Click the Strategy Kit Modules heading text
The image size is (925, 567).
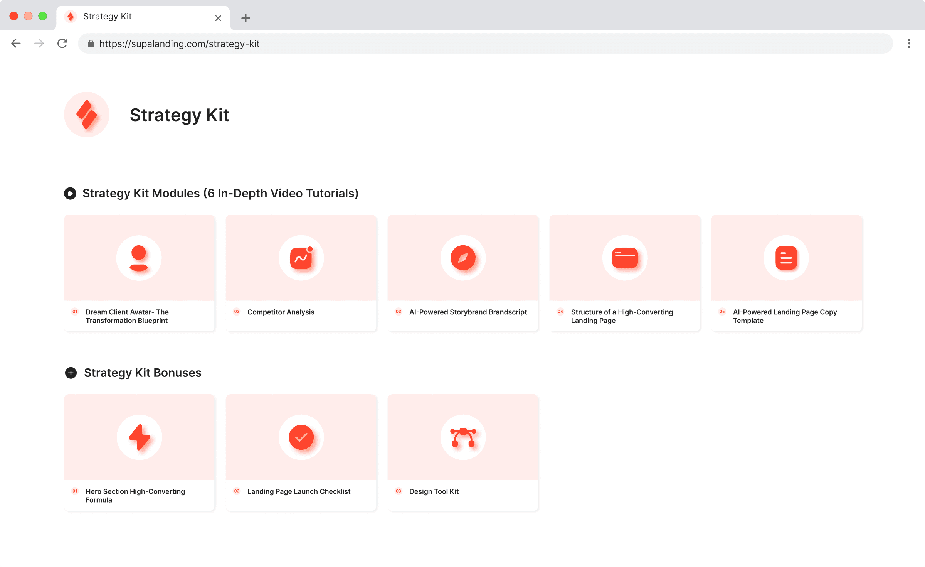[220, 193]
